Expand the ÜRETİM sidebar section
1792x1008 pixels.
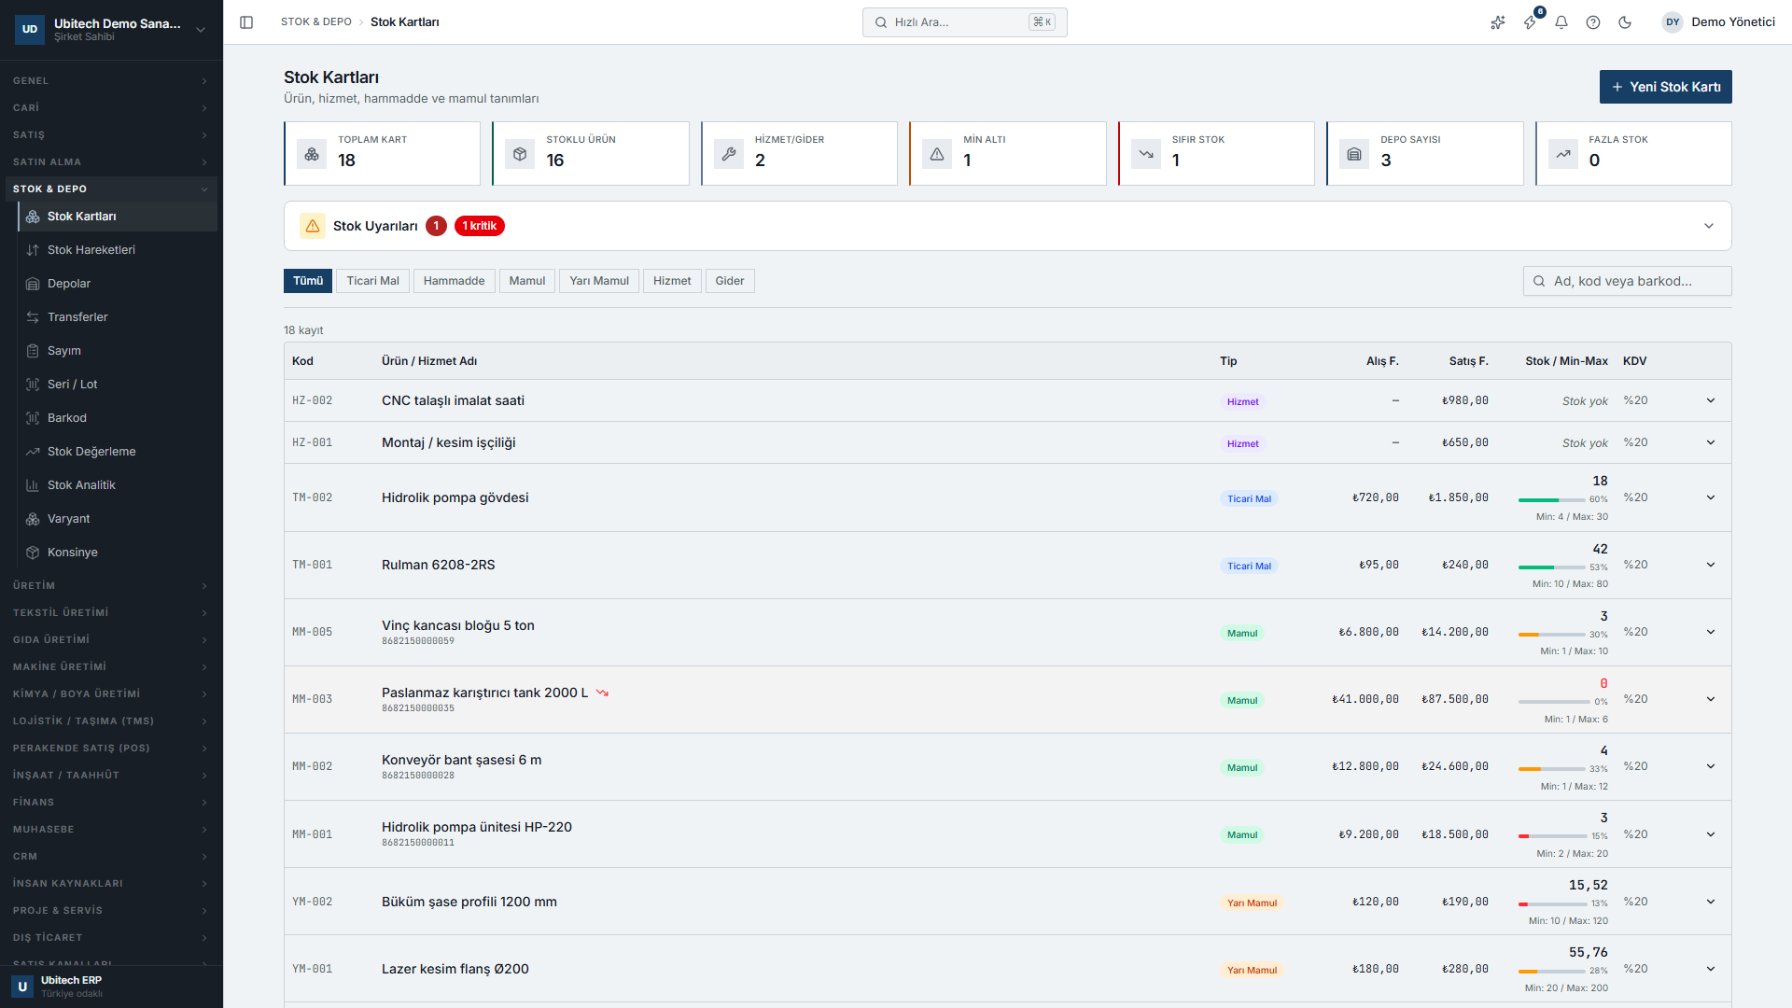[x=109, y=586]
